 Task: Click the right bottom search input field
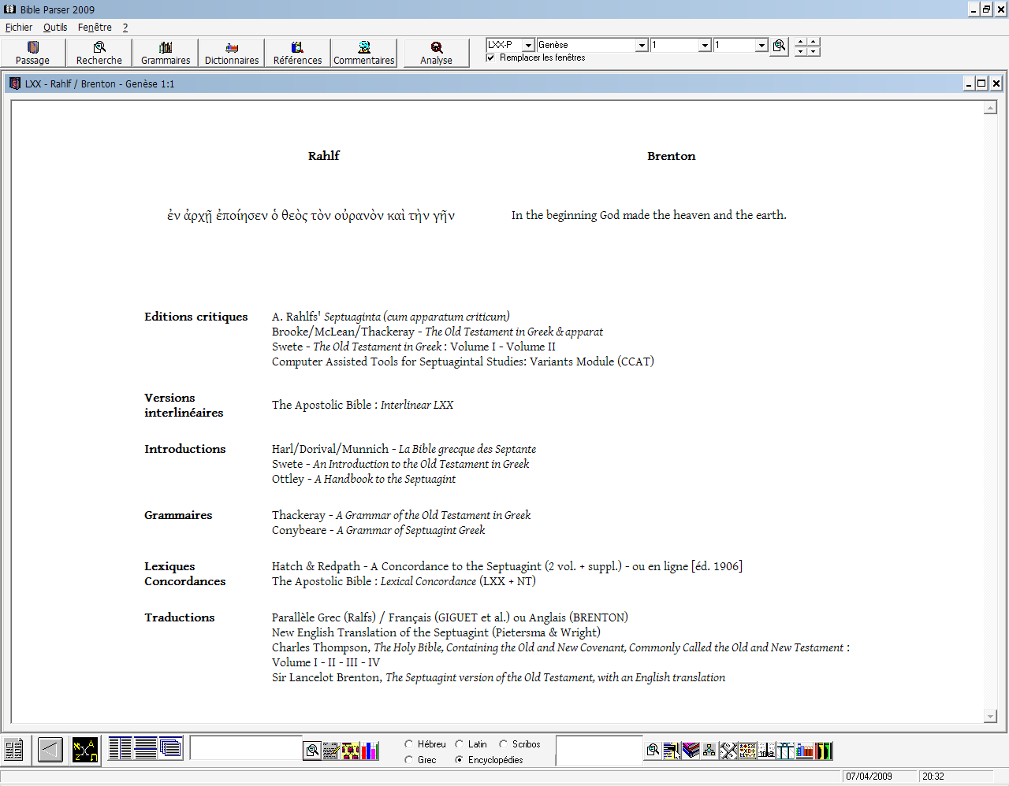[x=599, y=750]
